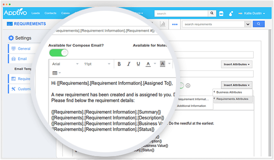The width and height of the screenshot is (274, 160).
Task: Open the Arial font family dropdown
Action: pos(65,64)
